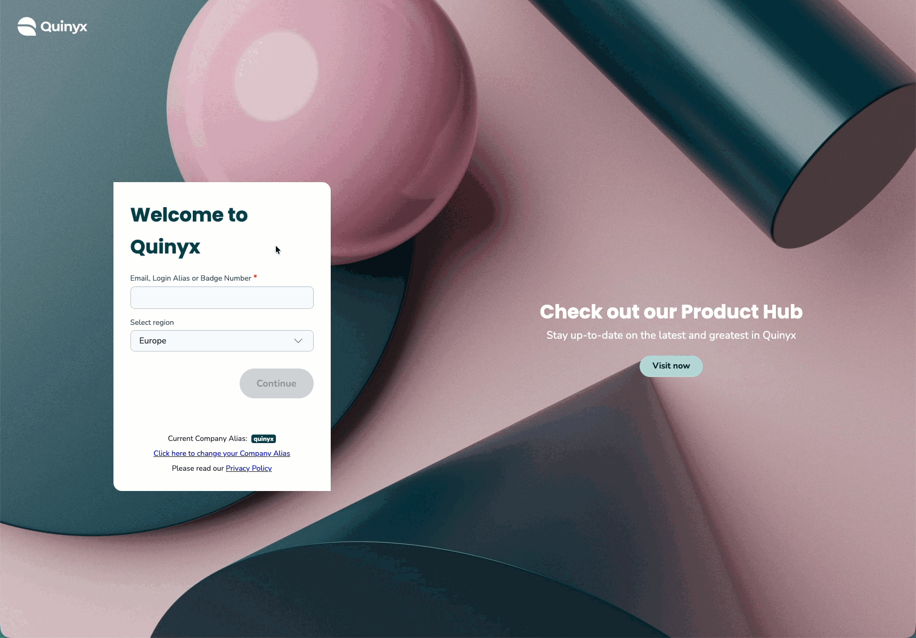Focus the Email, Login Alias or Badge Number field

tap(222, 298)
